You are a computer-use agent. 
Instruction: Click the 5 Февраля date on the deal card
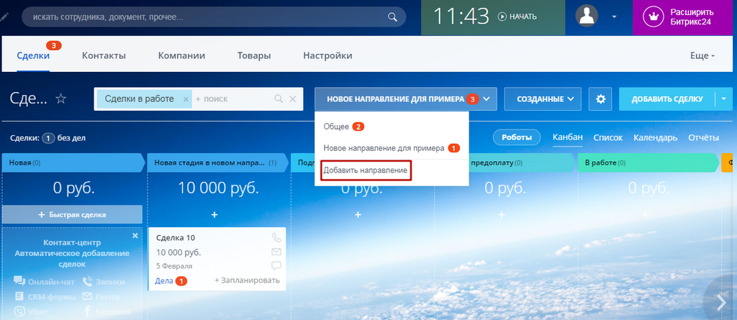pyautogui.click(x=174, y=266)
